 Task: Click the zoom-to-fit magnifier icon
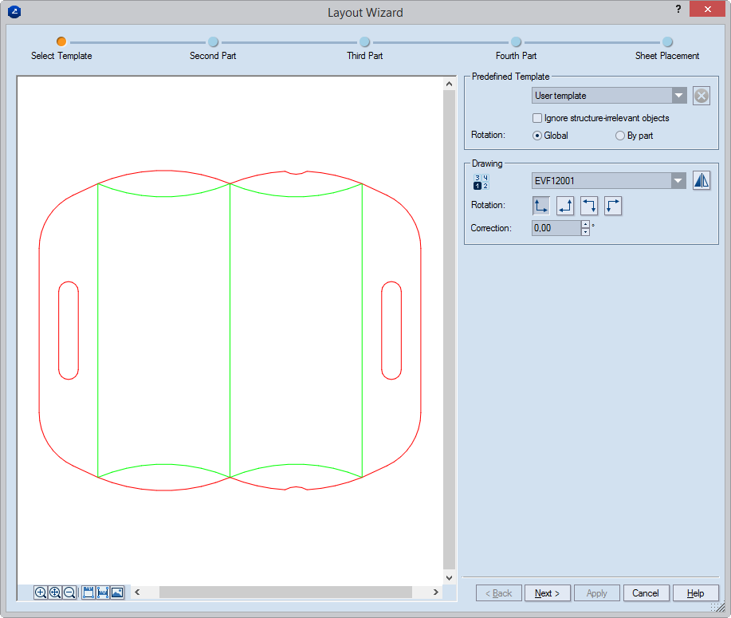click(x=55, y=592)
